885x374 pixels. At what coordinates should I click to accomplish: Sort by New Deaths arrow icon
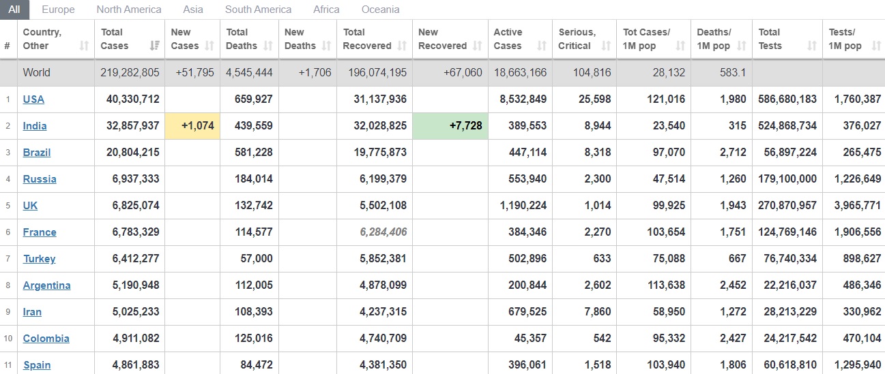point(326,46)
